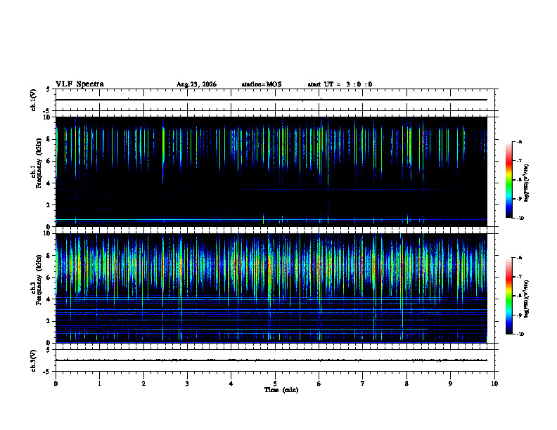Click the ch.1 color bar log(PSD) label

[x=526, y=183]
